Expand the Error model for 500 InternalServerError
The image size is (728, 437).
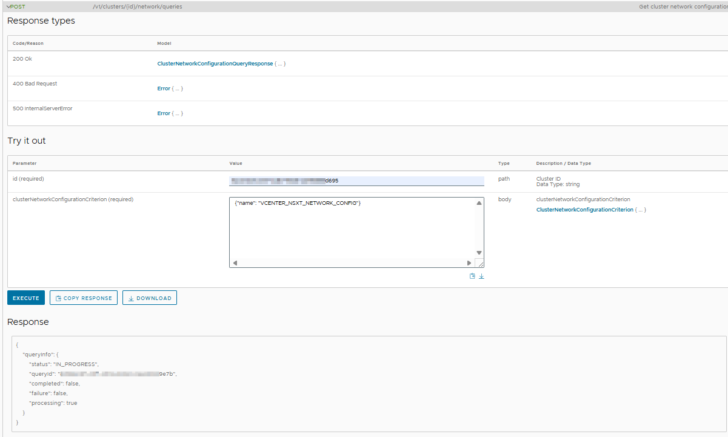(164, 113)
